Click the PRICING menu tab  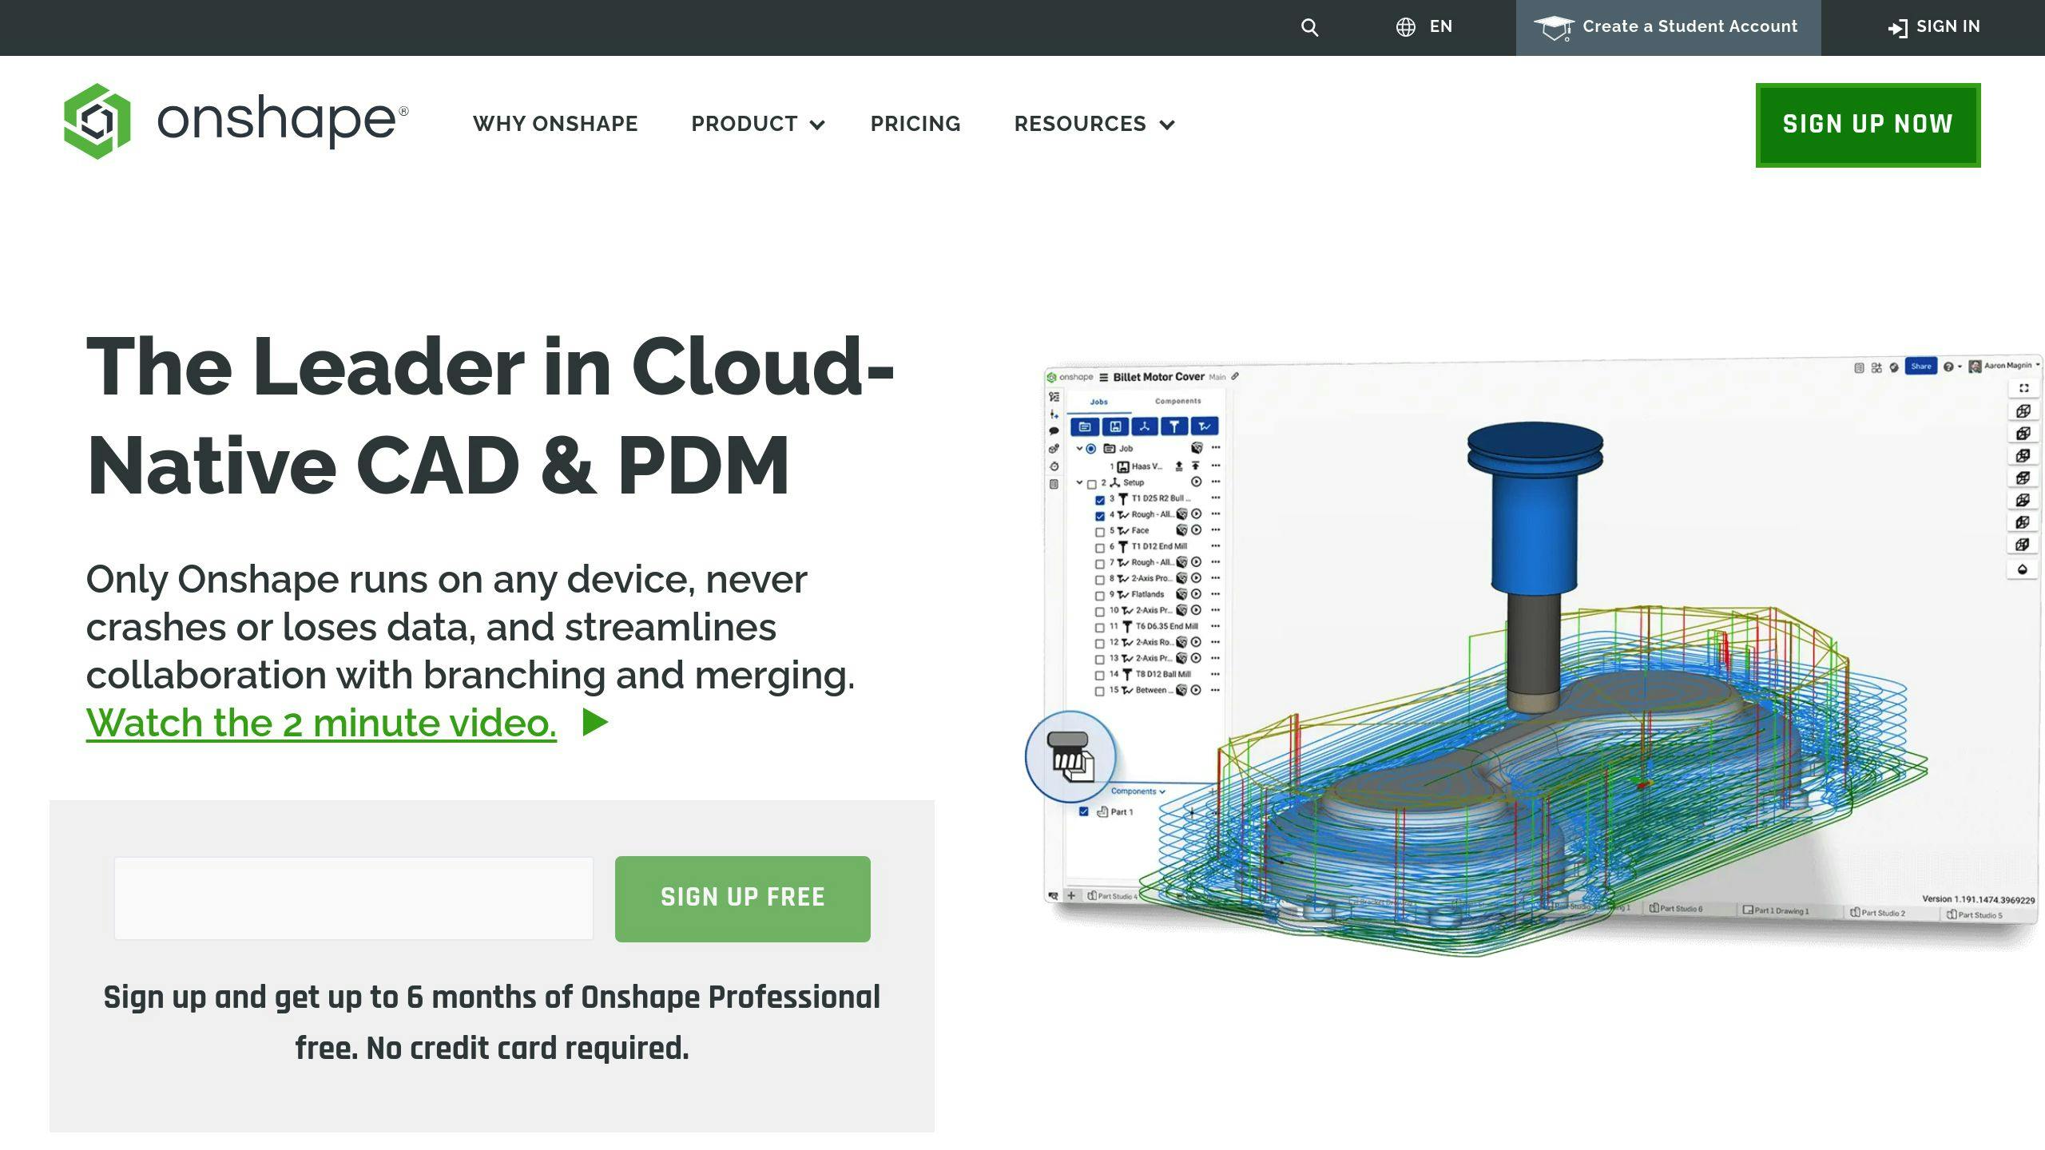[915, 124]
